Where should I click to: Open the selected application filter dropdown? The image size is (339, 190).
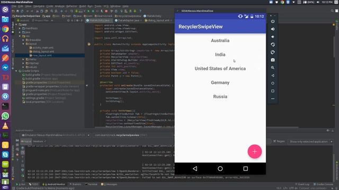pos(310,141)
